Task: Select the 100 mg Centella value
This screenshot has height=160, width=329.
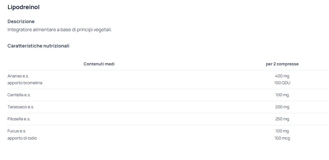Action: click(282, 95)
